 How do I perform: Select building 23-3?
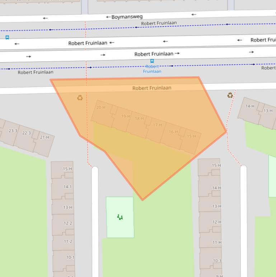point(13,131)
